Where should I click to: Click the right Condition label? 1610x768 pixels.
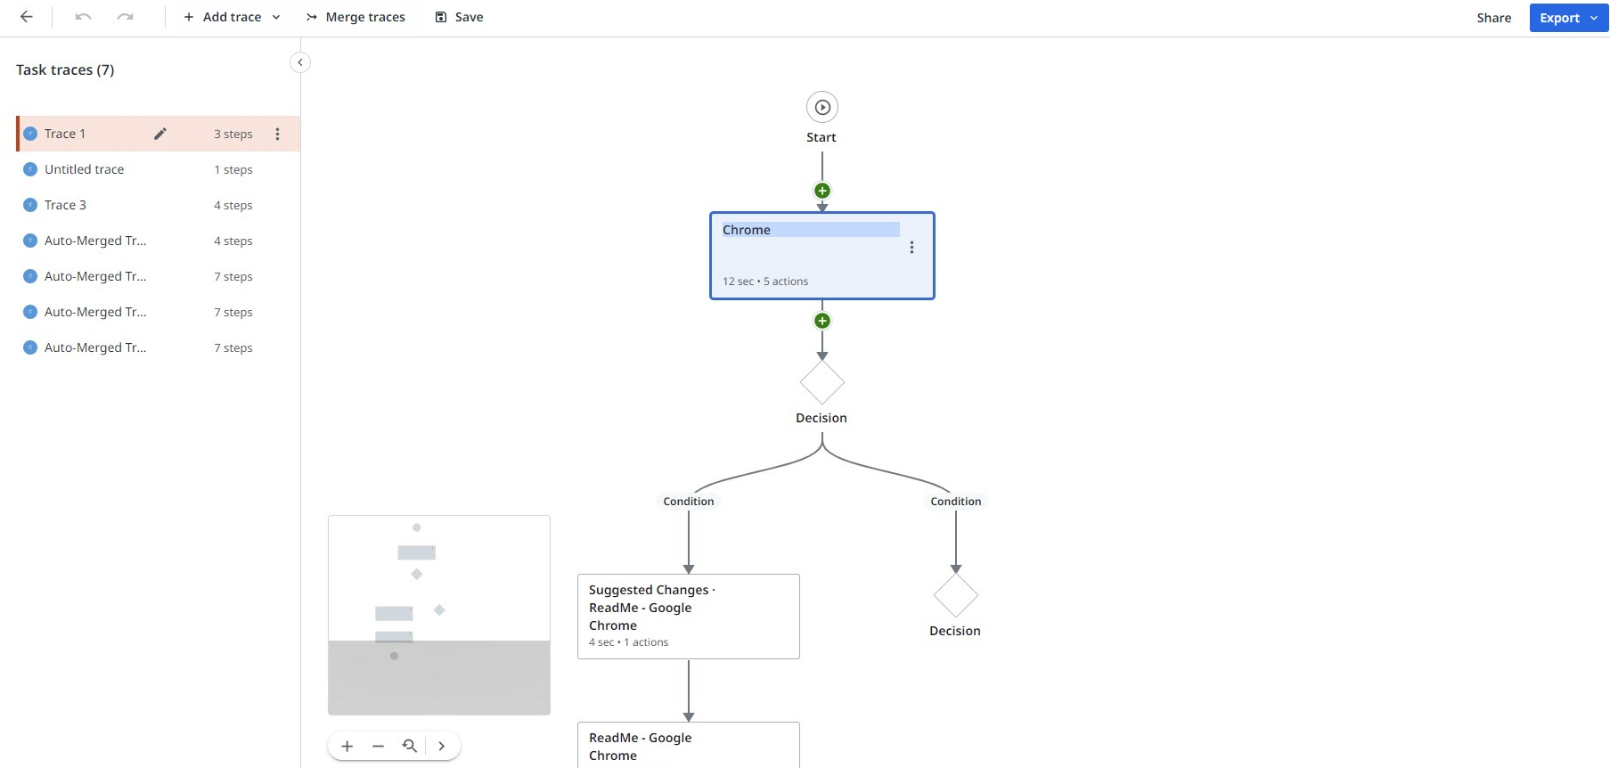[x=956, y=502]
